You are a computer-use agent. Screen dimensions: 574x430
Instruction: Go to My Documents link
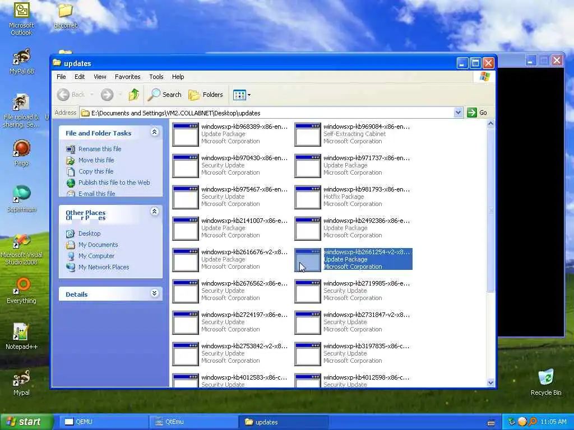[x=98, y=245]
